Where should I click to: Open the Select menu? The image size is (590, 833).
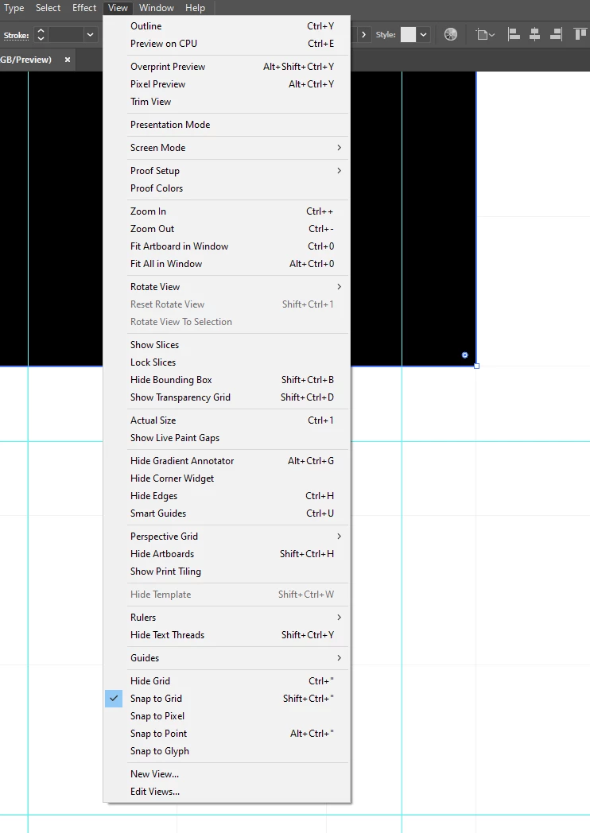tap(48, 8)
